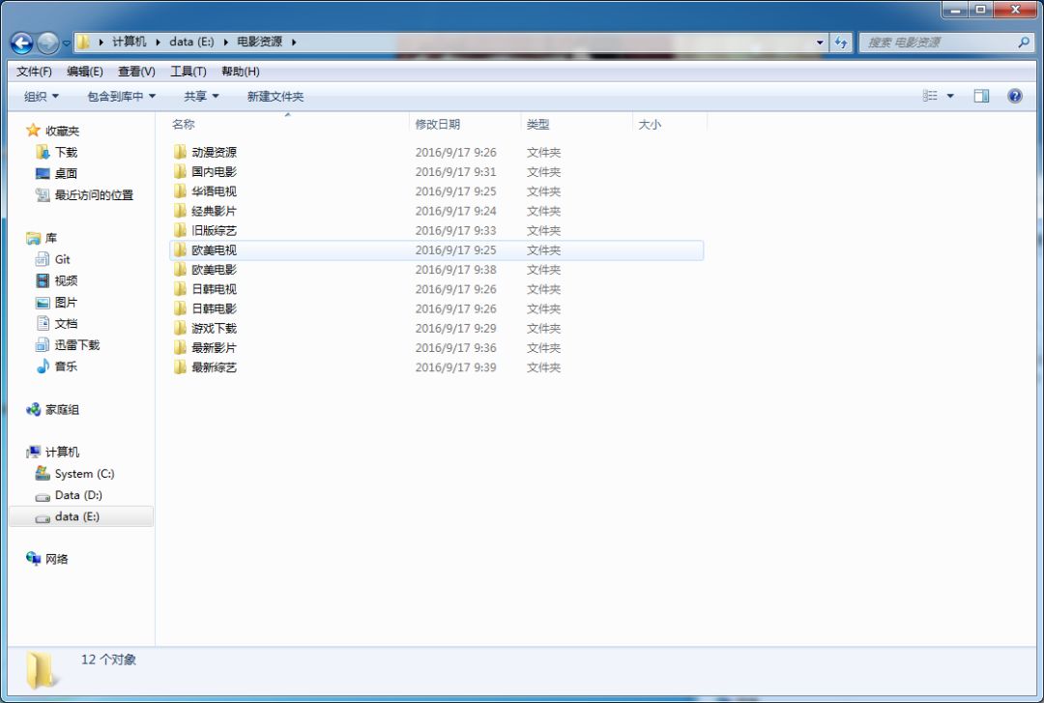Click the change view icon
1044x703 pixels.
(x=930, y=96)
